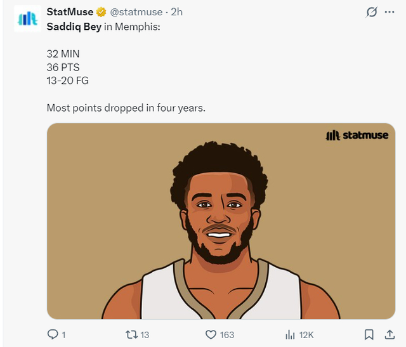Screen dimensions: 406x347
Task: Click the StatMuse profile avatar
Action: [x=27, y=18]
